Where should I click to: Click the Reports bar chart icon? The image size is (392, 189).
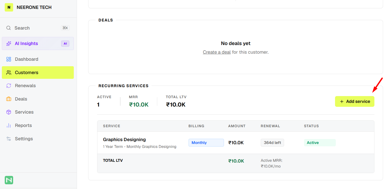click(x=9, y=125)
